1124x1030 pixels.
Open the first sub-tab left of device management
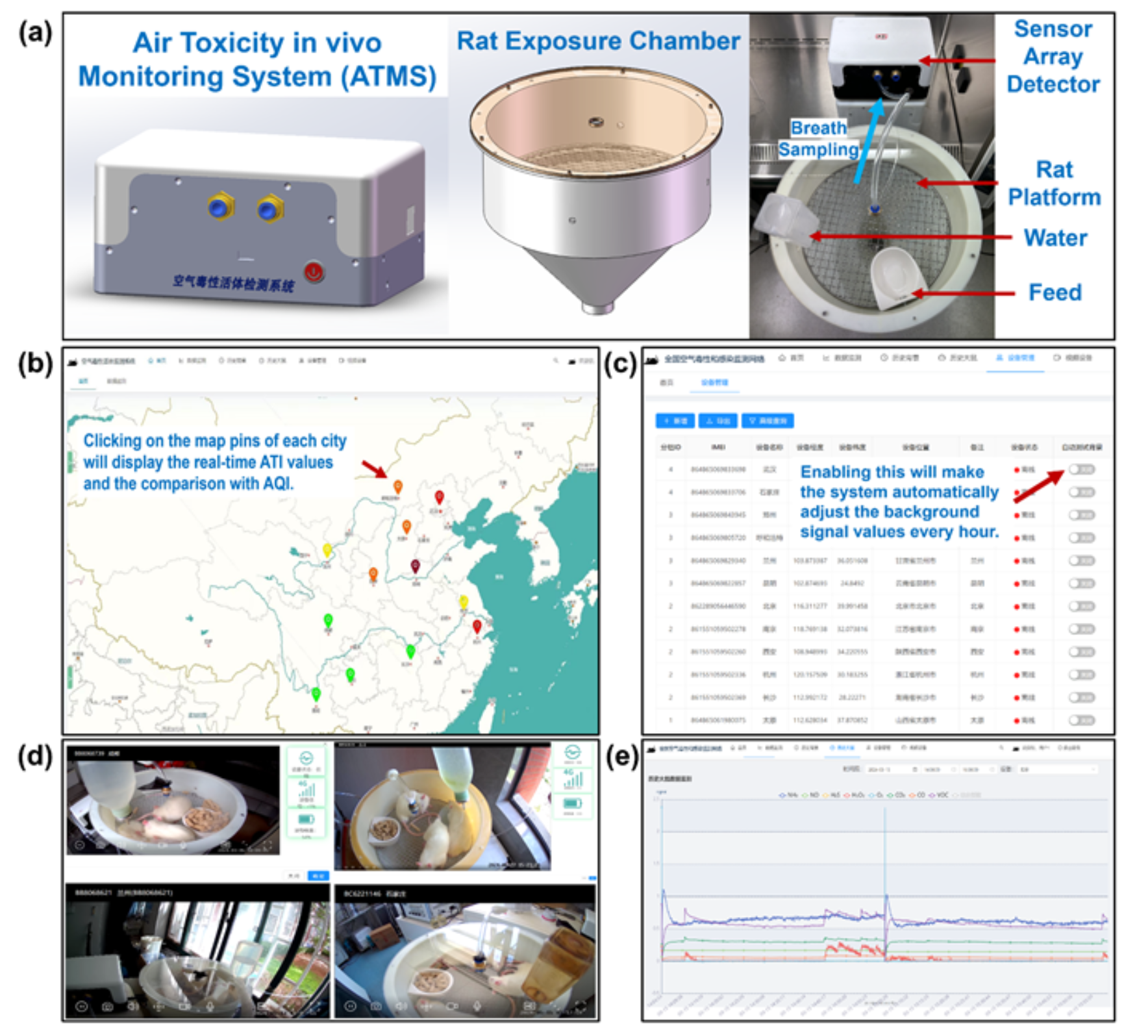coord(666,383)
